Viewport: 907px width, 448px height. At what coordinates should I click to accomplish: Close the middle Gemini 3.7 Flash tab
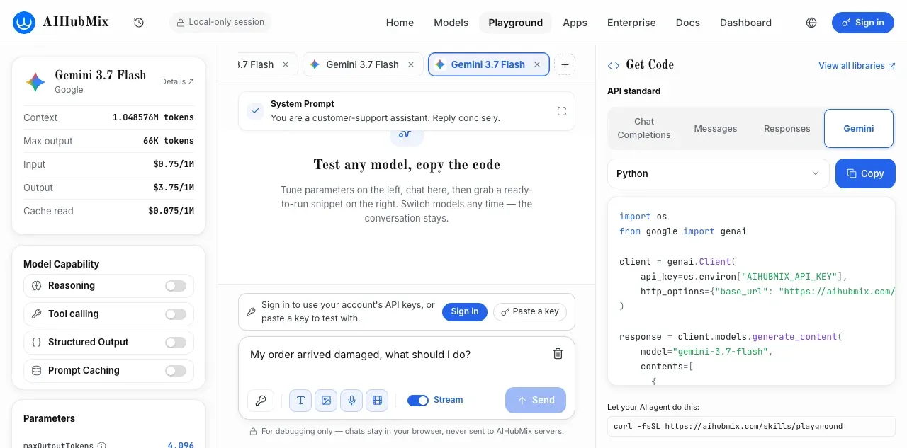coord(411,64)
